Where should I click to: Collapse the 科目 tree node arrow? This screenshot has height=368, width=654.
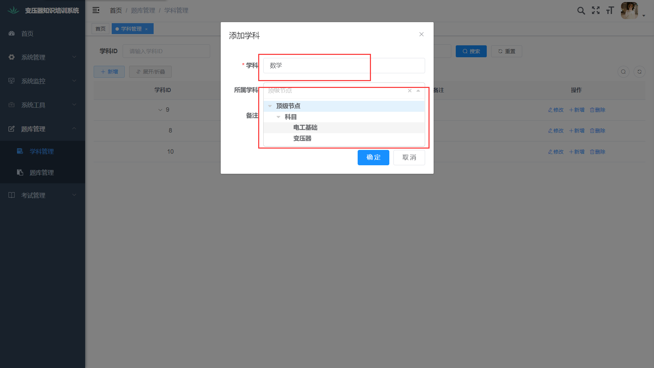279,117
